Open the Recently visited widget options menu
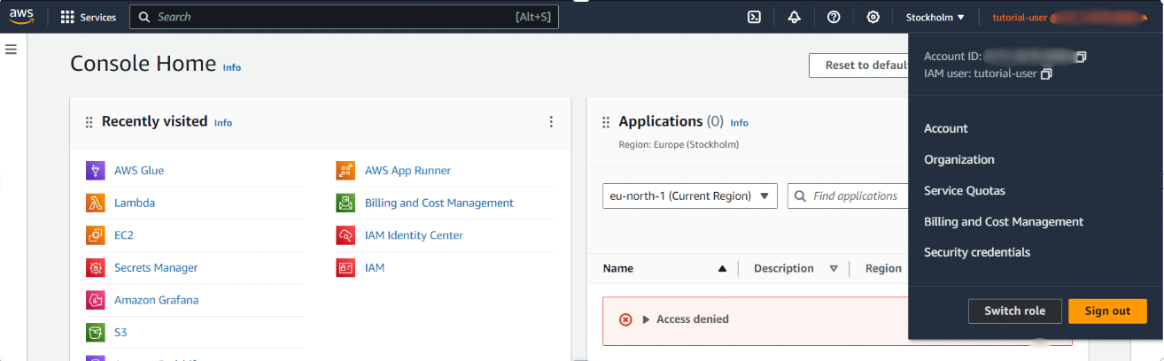Viewport: 1164px width, 361px height. point(551,122)
